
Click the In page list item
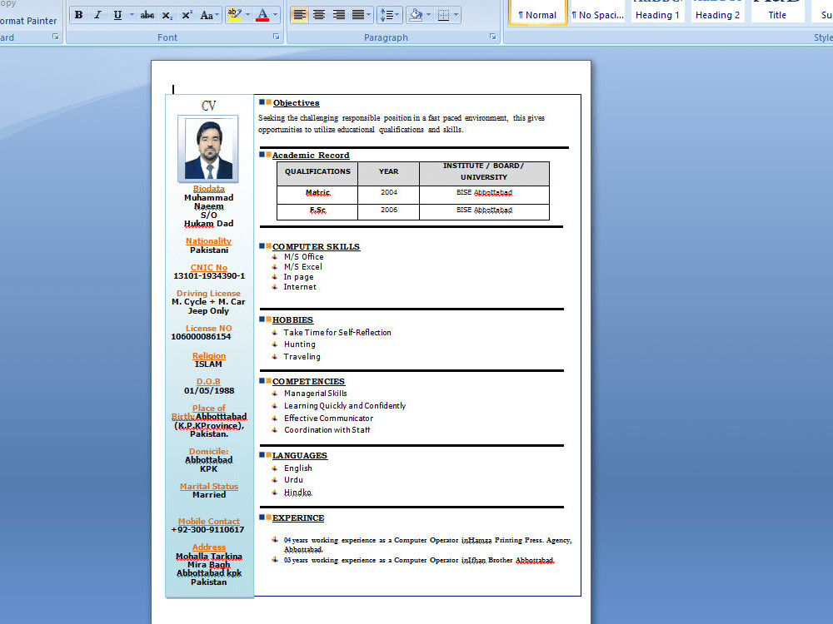pos(298,277)
